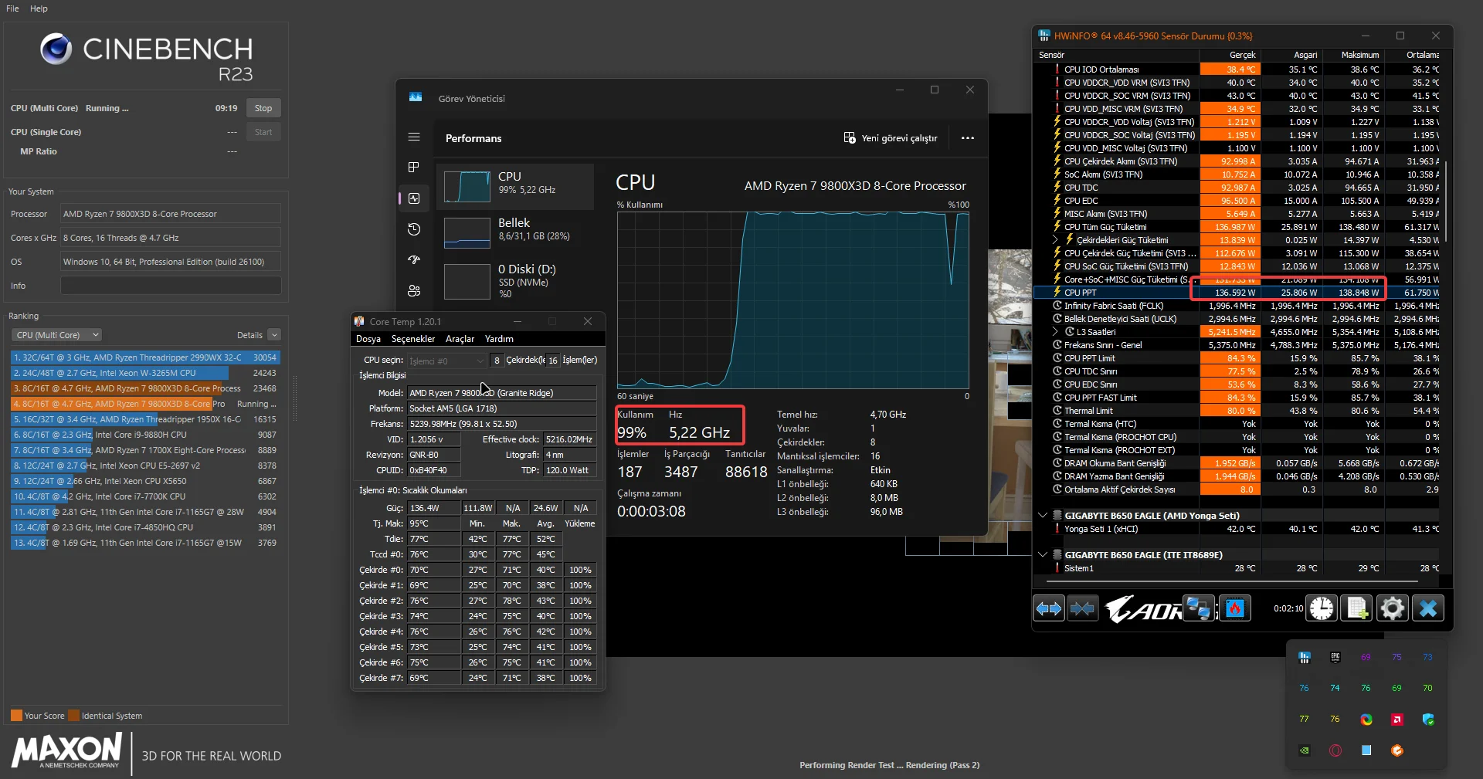Open the orange G tray icon
This screenshot has width=1483, height=779.
coord(1397,750)
